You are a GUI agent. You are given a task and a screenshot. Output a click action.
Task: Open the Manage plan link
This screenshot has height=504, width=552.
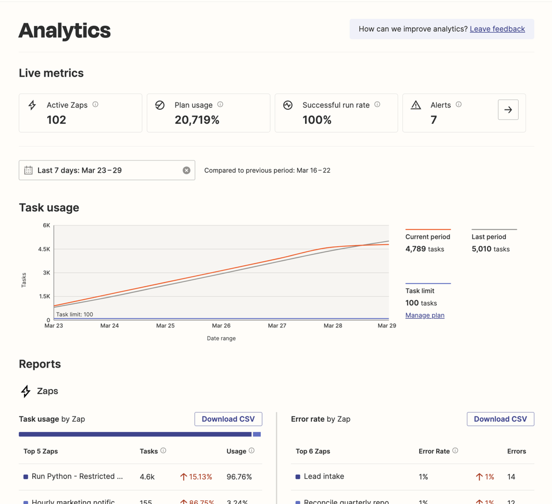[x=425, y=315]
